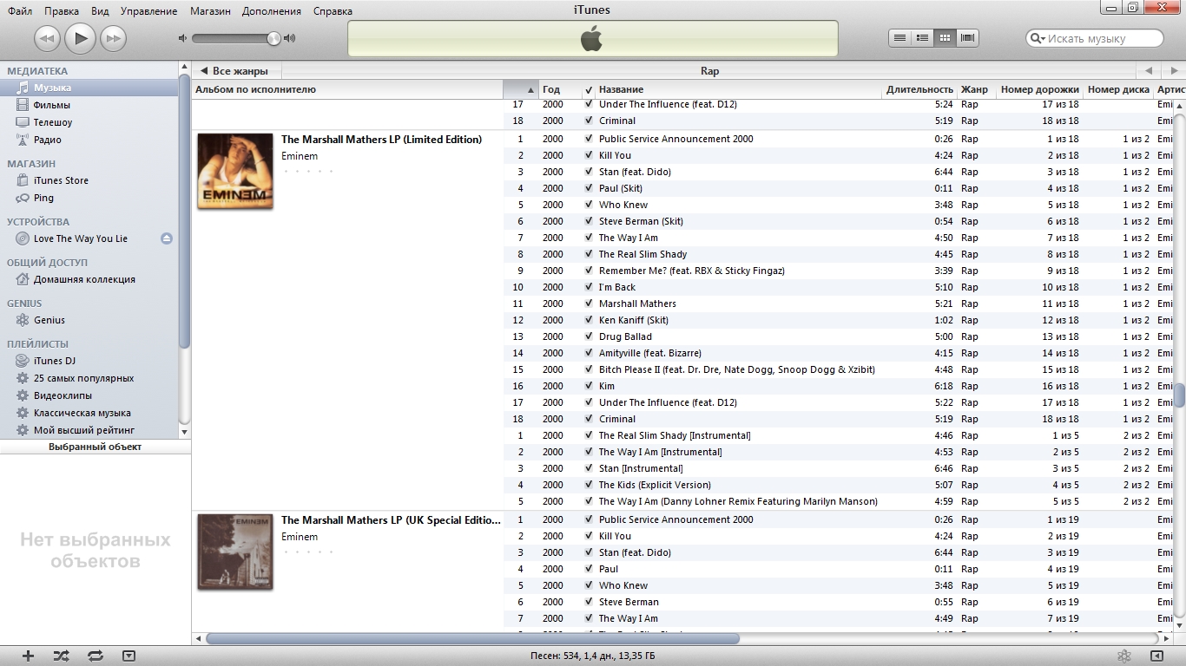Image resolution: width=1186 pixels, height=666 pixels.
Task: Toggle the iTunes sidebar button bottom right
Action: [1156, 656]
